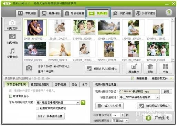Click the up arrow of photo list scrollbar
Image resolution: width=177 pixels, height=126 pixels.
173,20
